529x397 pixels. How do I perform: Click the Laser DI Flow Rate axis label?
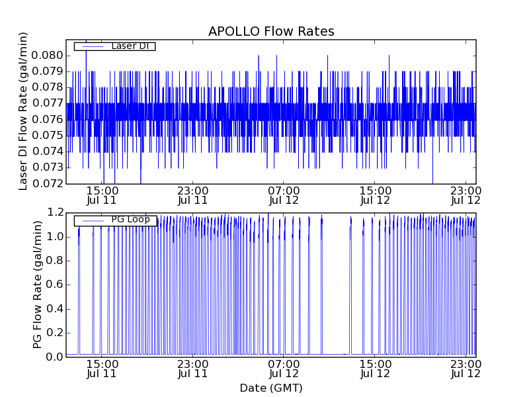pos(22,111)
